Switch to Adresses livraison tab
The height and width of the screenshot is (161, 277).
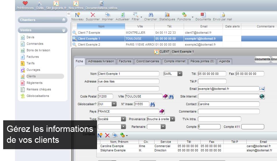click(x=101, y=61)
